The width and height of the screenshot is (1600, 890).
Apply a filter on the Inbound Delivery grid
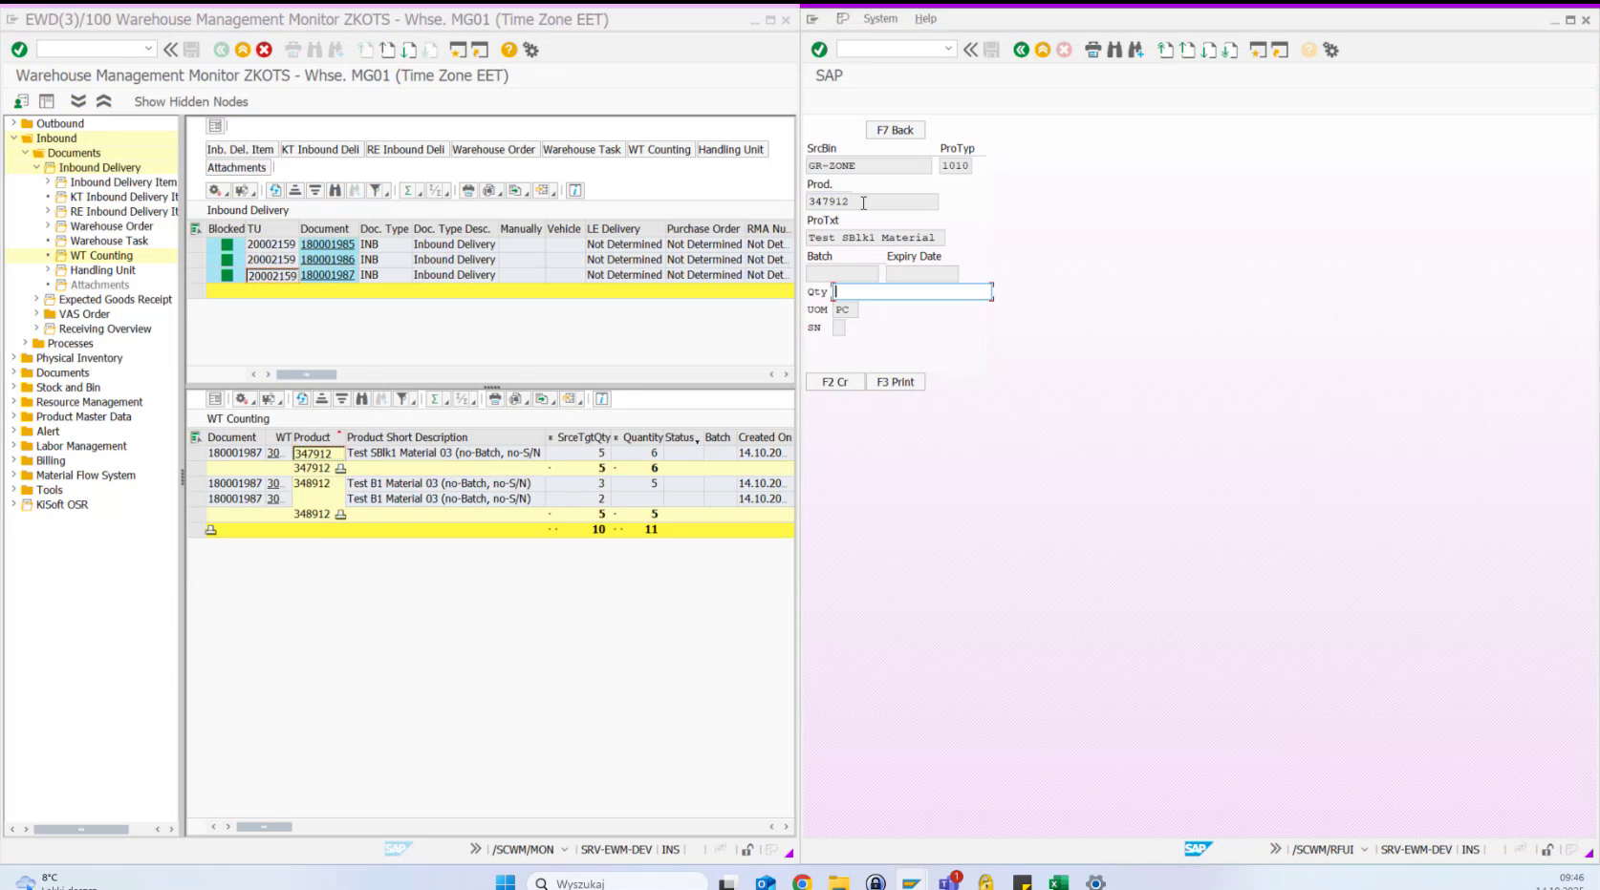375,190
